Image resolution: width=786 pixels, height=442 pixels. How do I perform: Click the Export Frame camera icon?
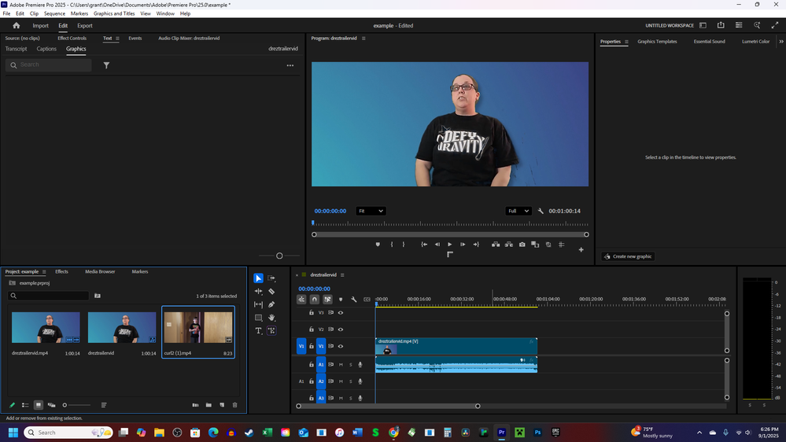pos(522,245)
